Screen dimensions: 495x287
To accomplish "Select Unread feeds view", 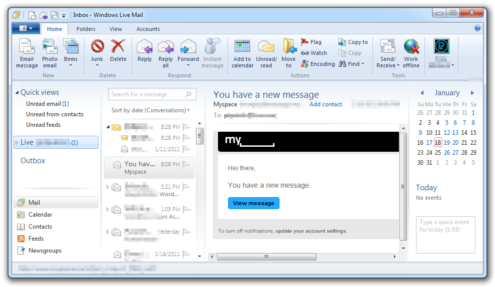I will [43, 125].
